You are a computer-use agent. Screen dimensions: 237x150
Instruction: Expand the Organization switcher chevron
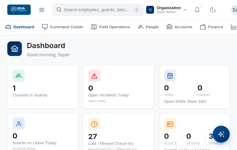pos(185,10)
